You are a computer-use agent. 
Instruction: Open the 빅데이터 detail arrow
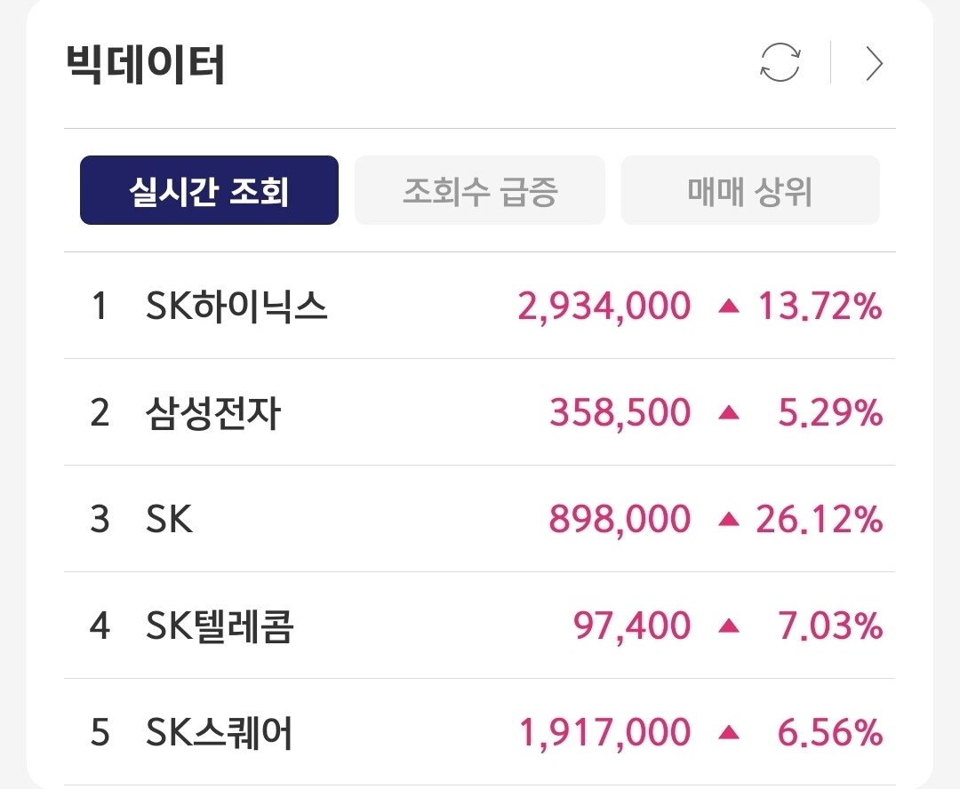(875, 64)
